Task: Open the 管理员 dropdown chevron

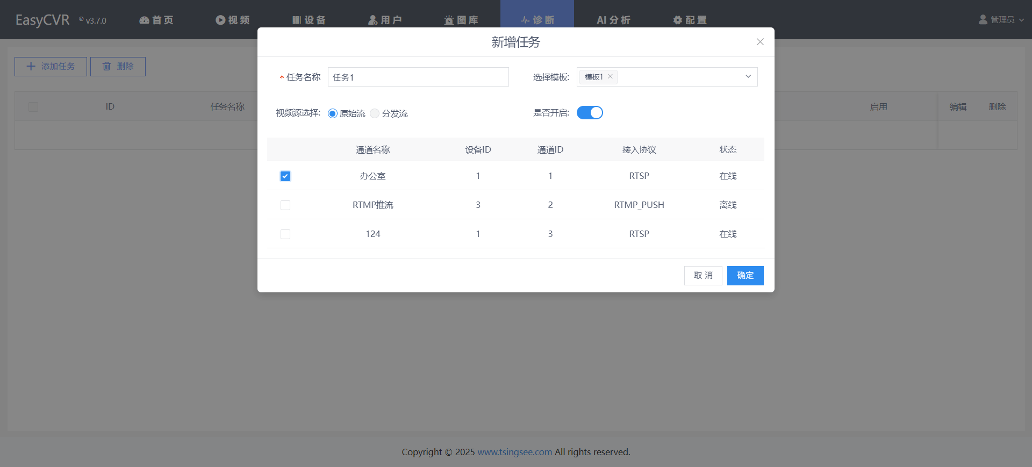Action: tap(1021, 20)
